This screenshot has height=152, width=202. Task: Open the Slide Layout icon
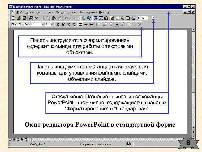(123, 18)
